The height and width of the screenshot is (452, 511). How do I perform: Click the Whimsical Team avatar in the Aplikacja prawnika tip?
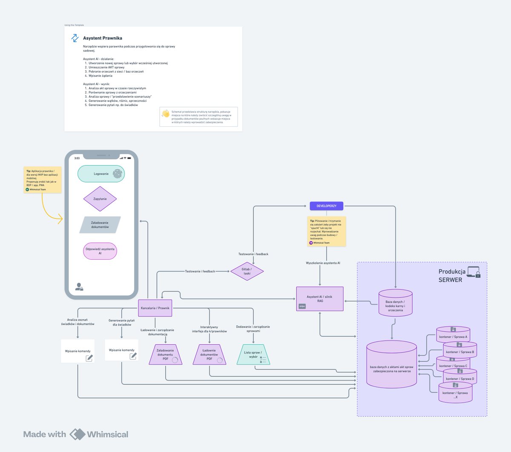(27, 189)
